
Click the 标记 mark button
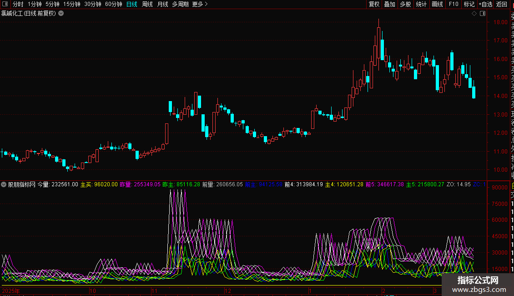(x=469, y=4)
